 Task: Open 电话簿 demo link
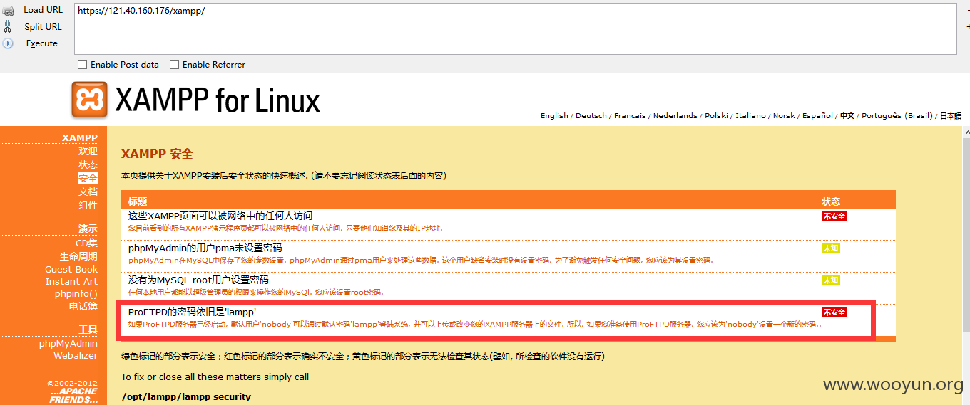pos(83,306)
